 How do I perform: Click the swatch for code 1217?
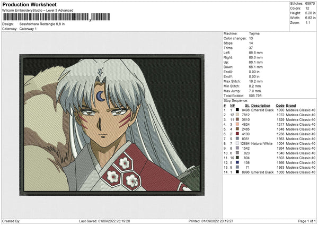[x=237, y=124]
